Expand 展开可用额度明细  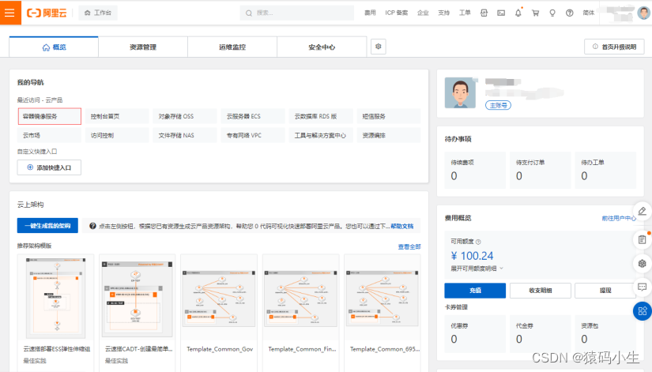point(477,269)
